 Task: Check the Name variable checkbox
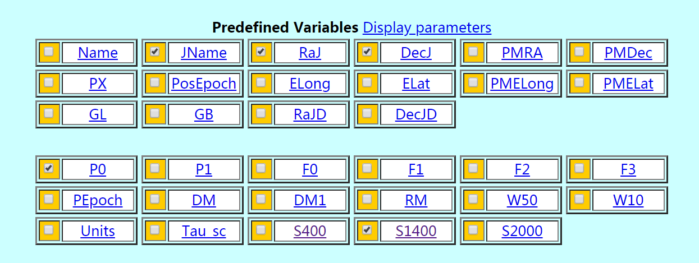49,52
